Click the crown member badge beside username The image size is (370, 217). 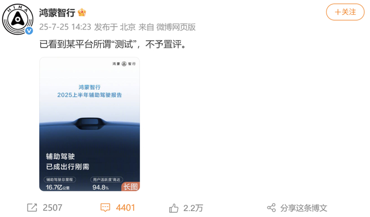(81, 12)
